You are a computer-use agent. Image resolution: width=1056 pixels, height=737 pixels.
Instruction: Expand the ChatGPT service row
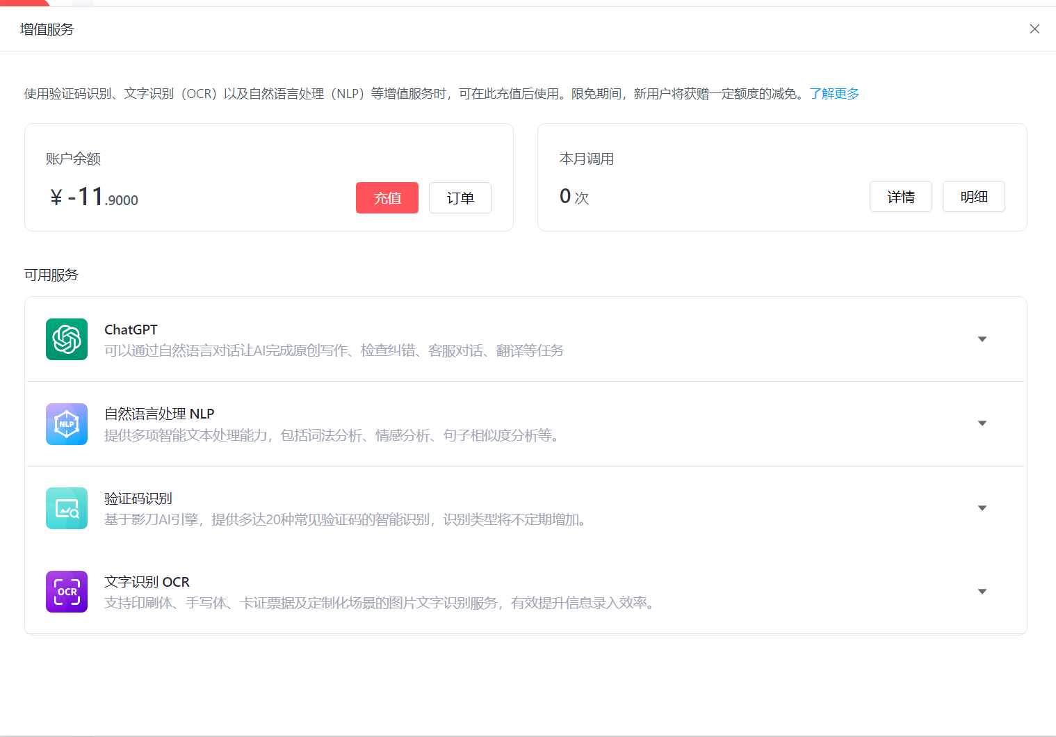982,339
